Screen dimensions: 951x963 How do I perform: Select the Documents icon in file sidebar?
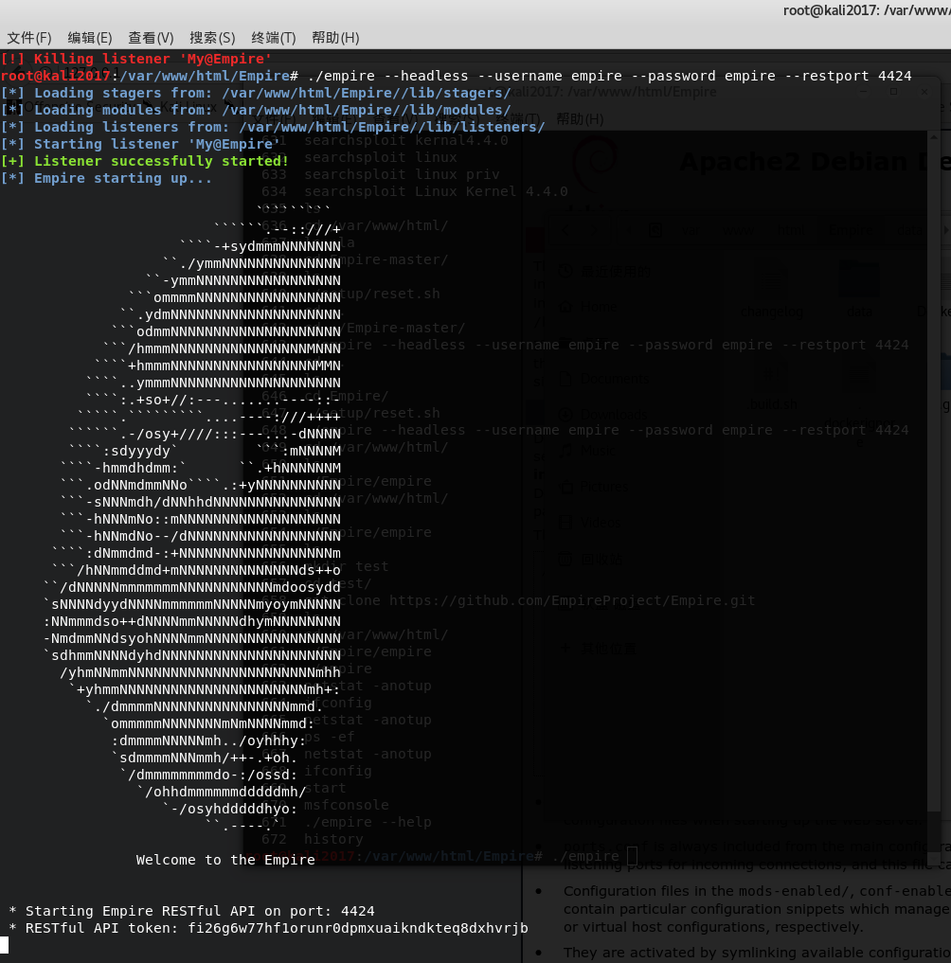pos(566,379)
